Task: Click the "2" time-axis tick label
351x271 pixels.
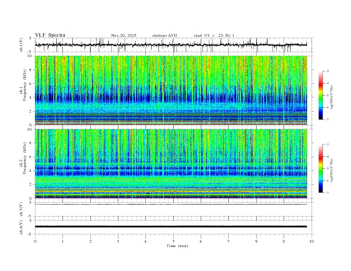Action: pos(90,241)
